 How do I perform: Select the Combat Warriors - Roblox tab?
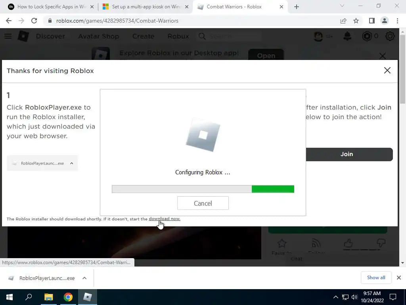[240, 7]
